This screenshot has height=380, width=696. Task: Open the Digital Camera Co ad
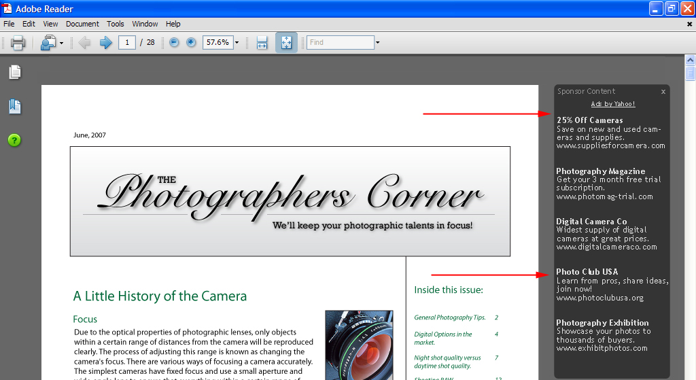pos(592,222)
